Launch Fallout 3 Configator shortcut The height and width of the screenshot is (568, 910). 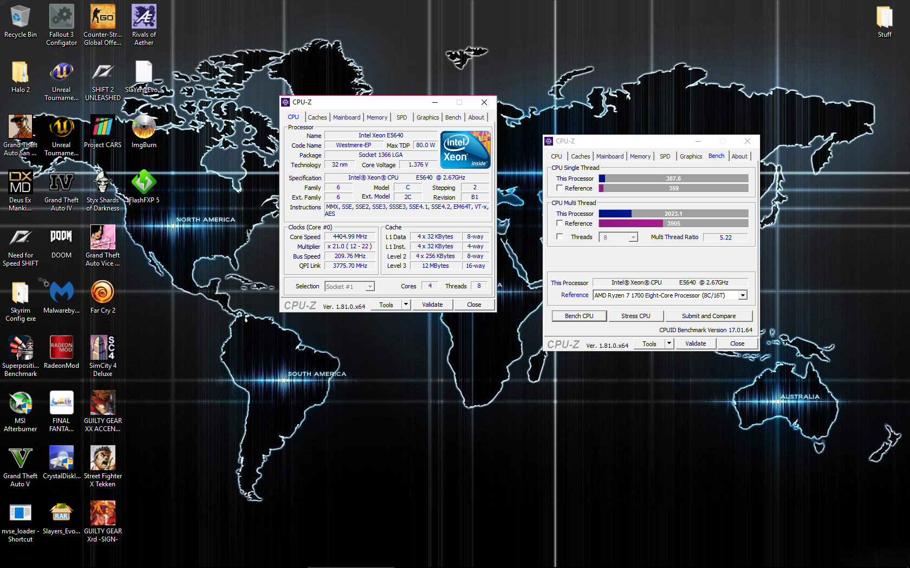61,25
